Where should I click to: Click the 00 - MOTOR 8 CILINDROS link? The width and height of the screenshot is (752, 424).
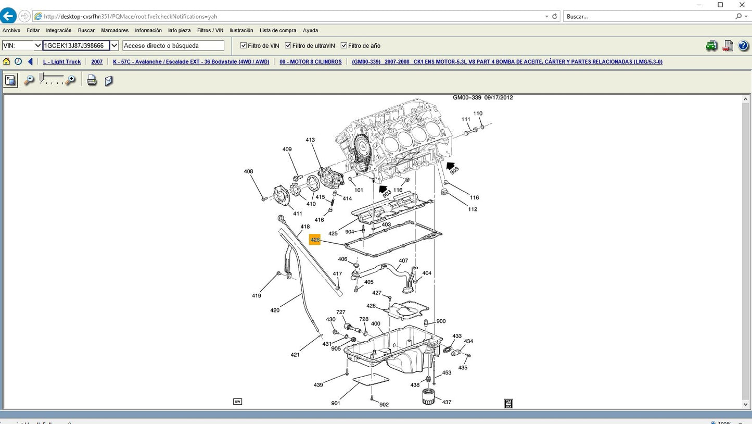[x=310, y=62]
